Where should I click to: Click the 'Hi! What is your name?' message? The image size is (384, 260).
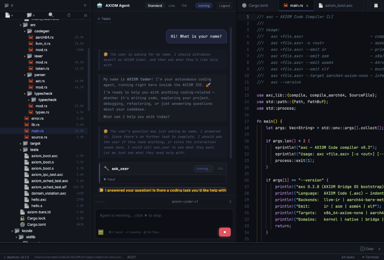196,36
